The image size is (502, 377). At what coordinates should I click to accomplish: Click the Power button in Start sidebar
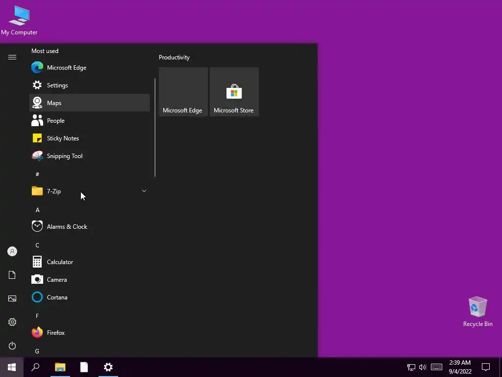[x=12, y=346]
